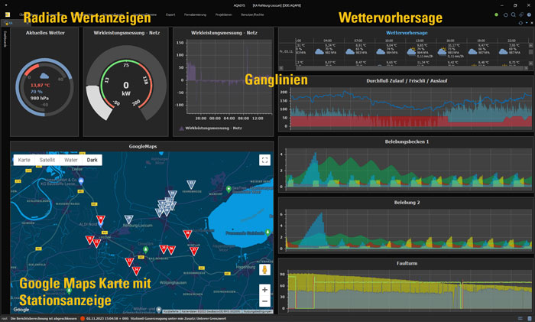Click the refresh icon in top toolbar
Viewport: 535px width, 322px height.
coord(506,15)
